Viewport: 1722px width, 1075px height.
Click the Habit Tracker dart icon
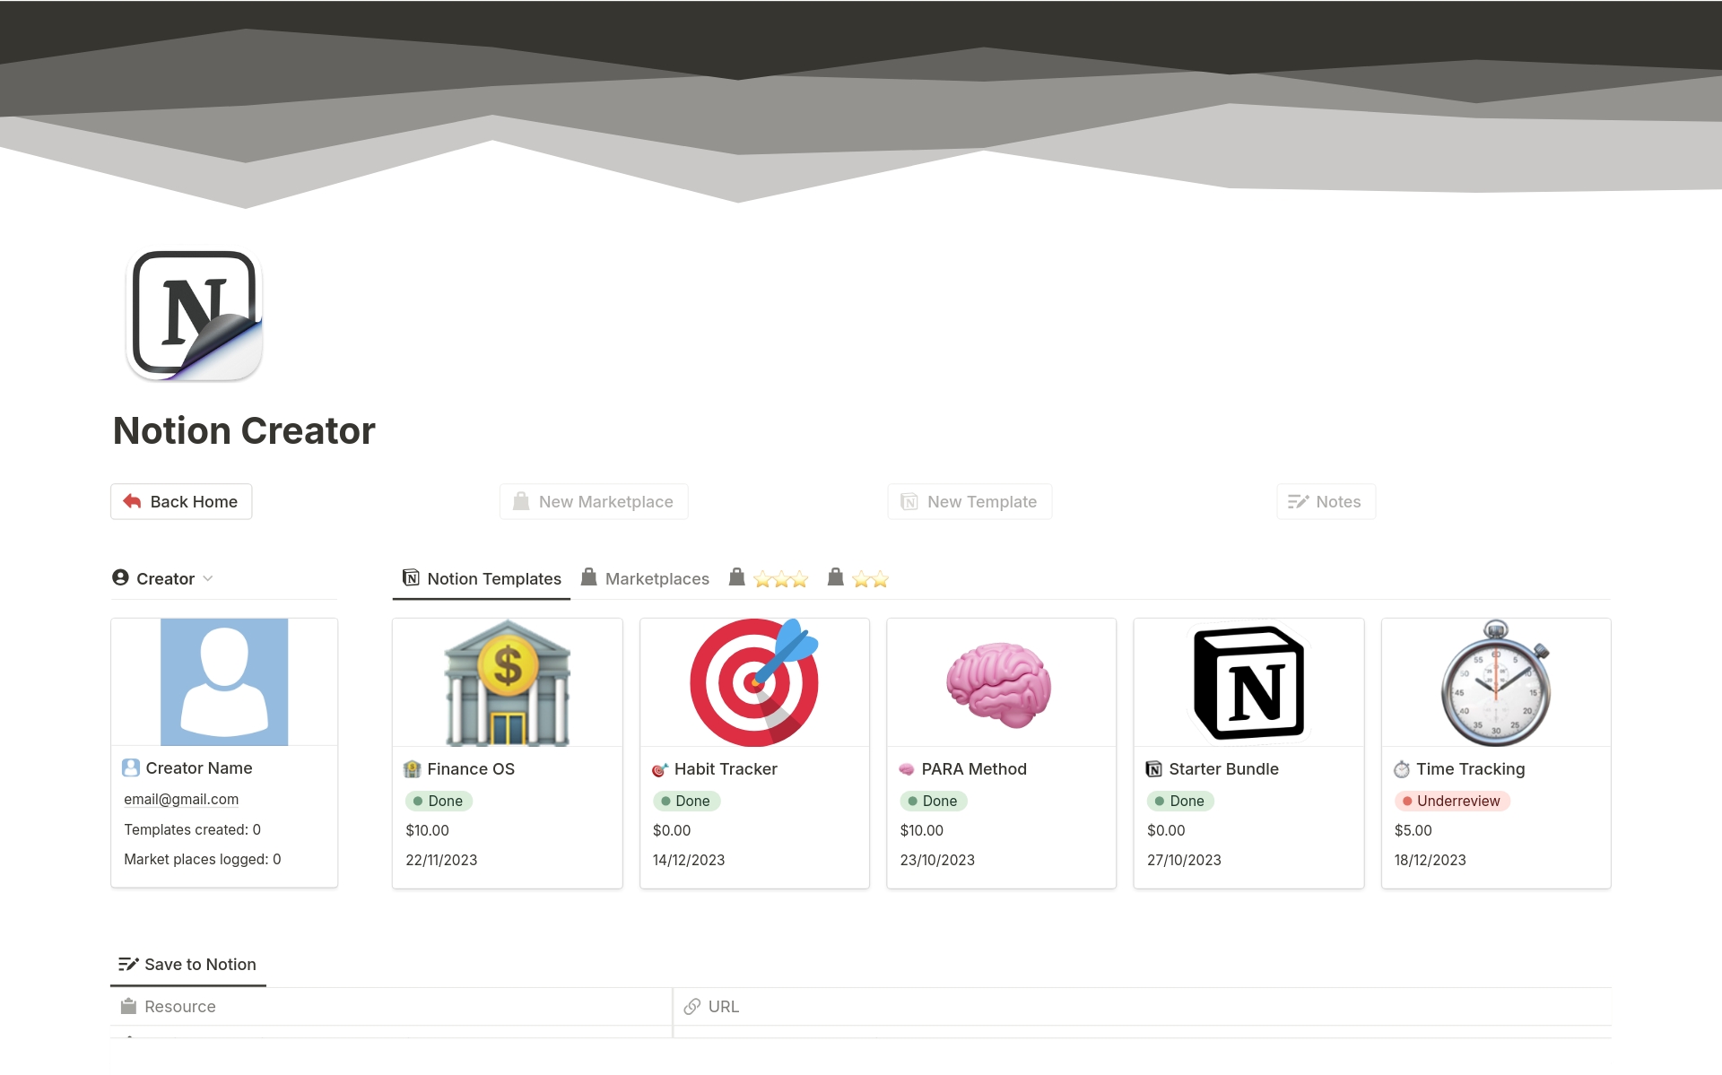(659, 769)
